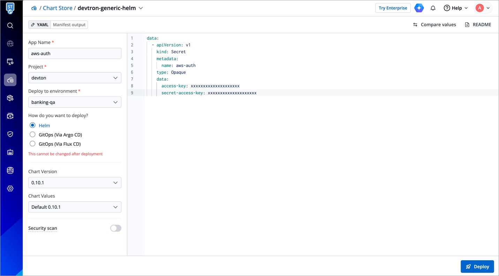Viewport: 499px width, 276px height.
Task: Switch to Manifest output tab
Action: click(69, 25)
